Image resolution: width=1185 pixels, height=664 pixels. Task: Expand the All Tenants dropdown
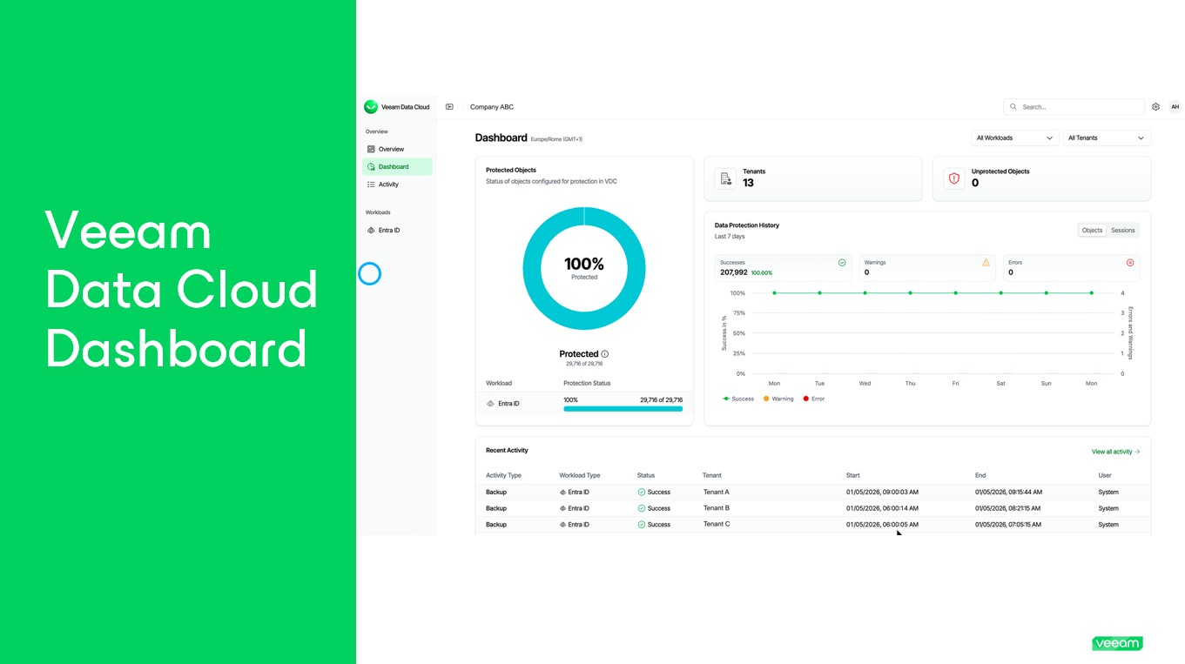(1106, 138)
